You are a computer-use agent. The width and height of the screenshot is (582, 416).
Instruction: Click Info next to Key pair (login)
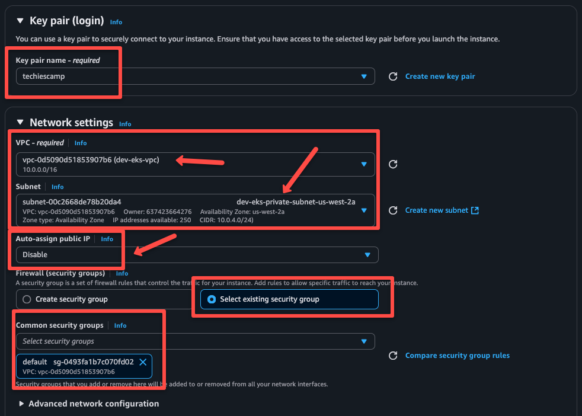(x=116, y=22)
